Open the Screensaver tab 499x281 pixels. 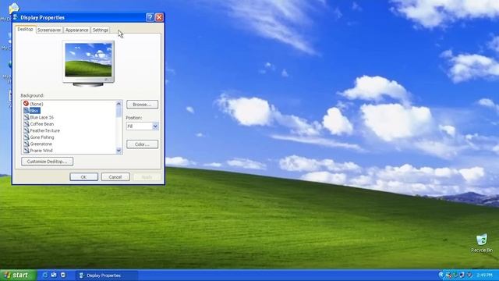(49, 30)
